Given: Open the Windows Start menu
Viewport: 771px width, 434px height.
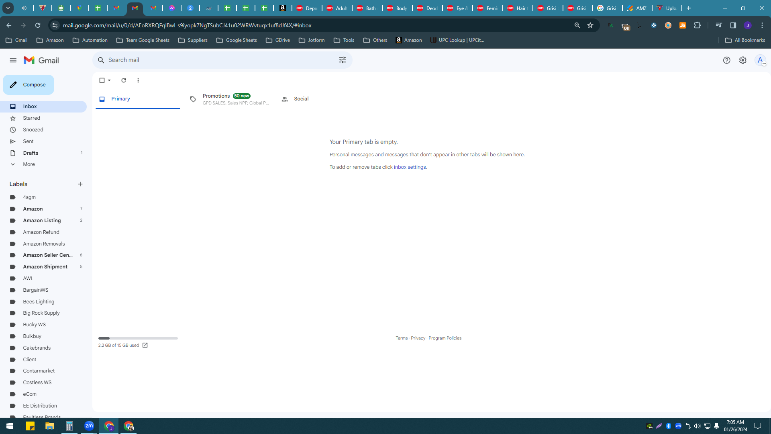Looking at the screenshot, I should tap(10, 426).
